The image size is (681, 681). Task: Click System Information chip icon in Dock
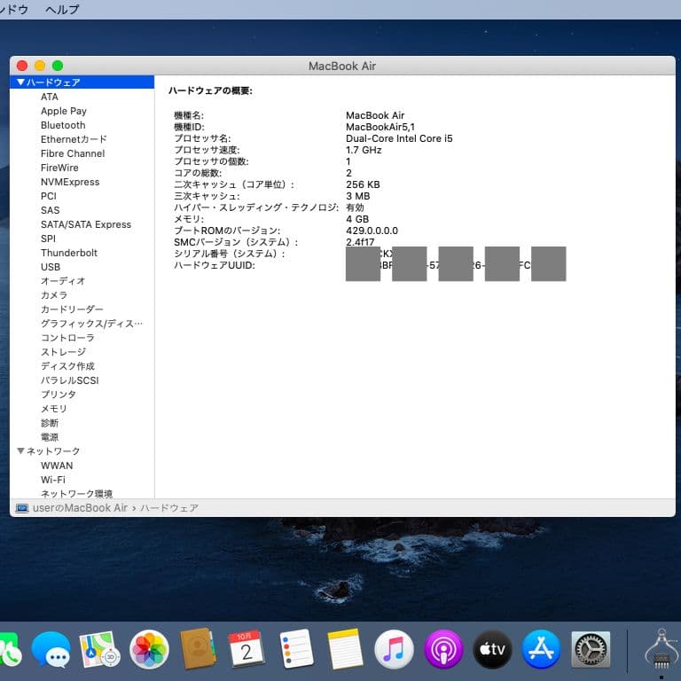click(x=661, y=650)
